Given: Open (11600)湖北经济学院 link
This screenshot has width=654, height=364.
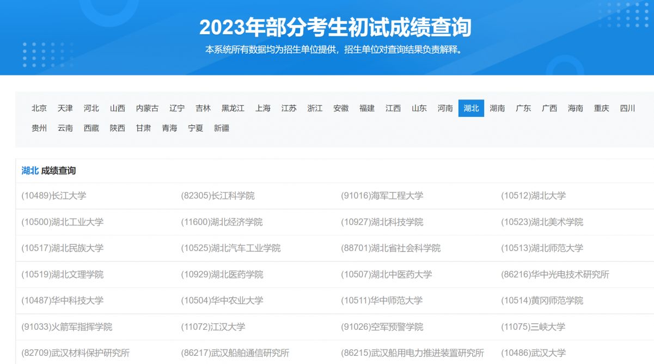Looking at the screenshot, I should (x=222, y=222).
